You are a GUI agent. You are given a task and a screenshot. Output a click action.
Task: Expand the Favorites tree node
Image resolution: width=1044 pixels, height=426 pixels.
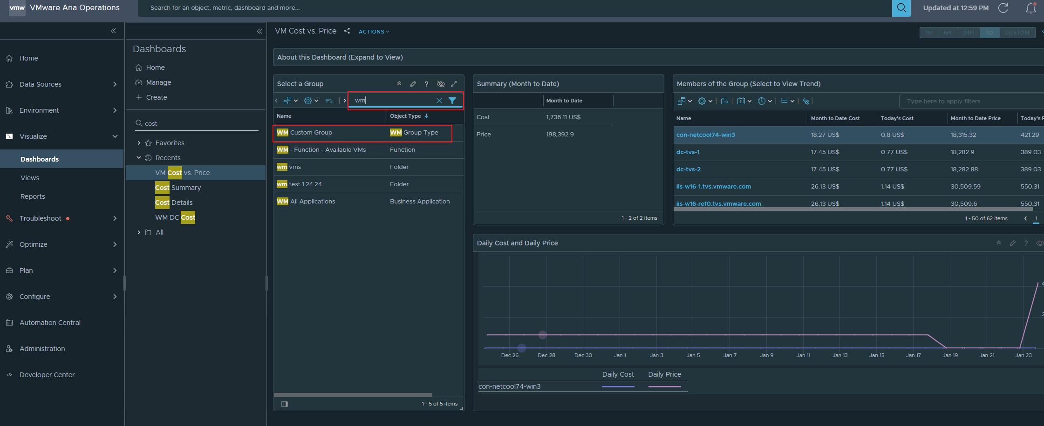pyautogui.click(x=139, y=143)
